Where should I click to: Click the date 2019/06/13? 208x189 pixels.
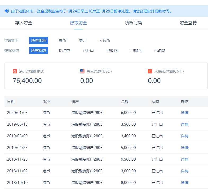17,124
